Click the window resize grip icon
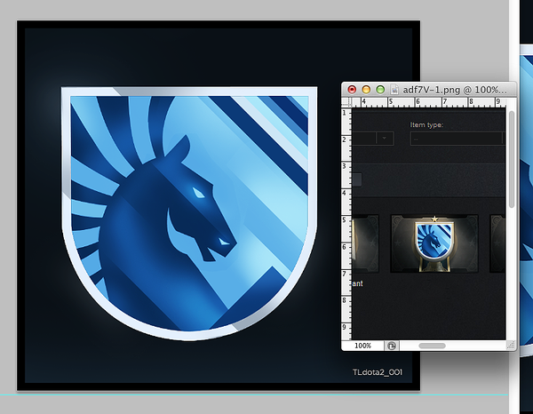The height and width of the screenshot is (414, 533). (x=511, y=346)
